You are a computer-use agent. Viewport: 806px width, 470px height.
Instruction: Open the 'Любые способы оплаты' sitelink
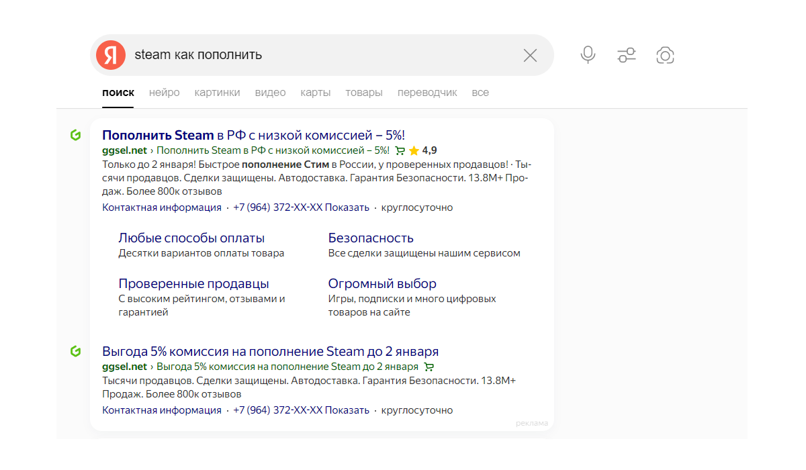coord(191,238)
